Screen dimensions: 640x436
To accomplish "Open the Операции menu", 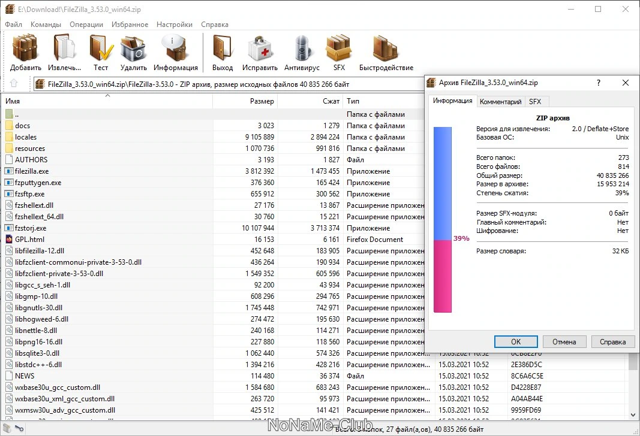I will click(x=86, y=25).
